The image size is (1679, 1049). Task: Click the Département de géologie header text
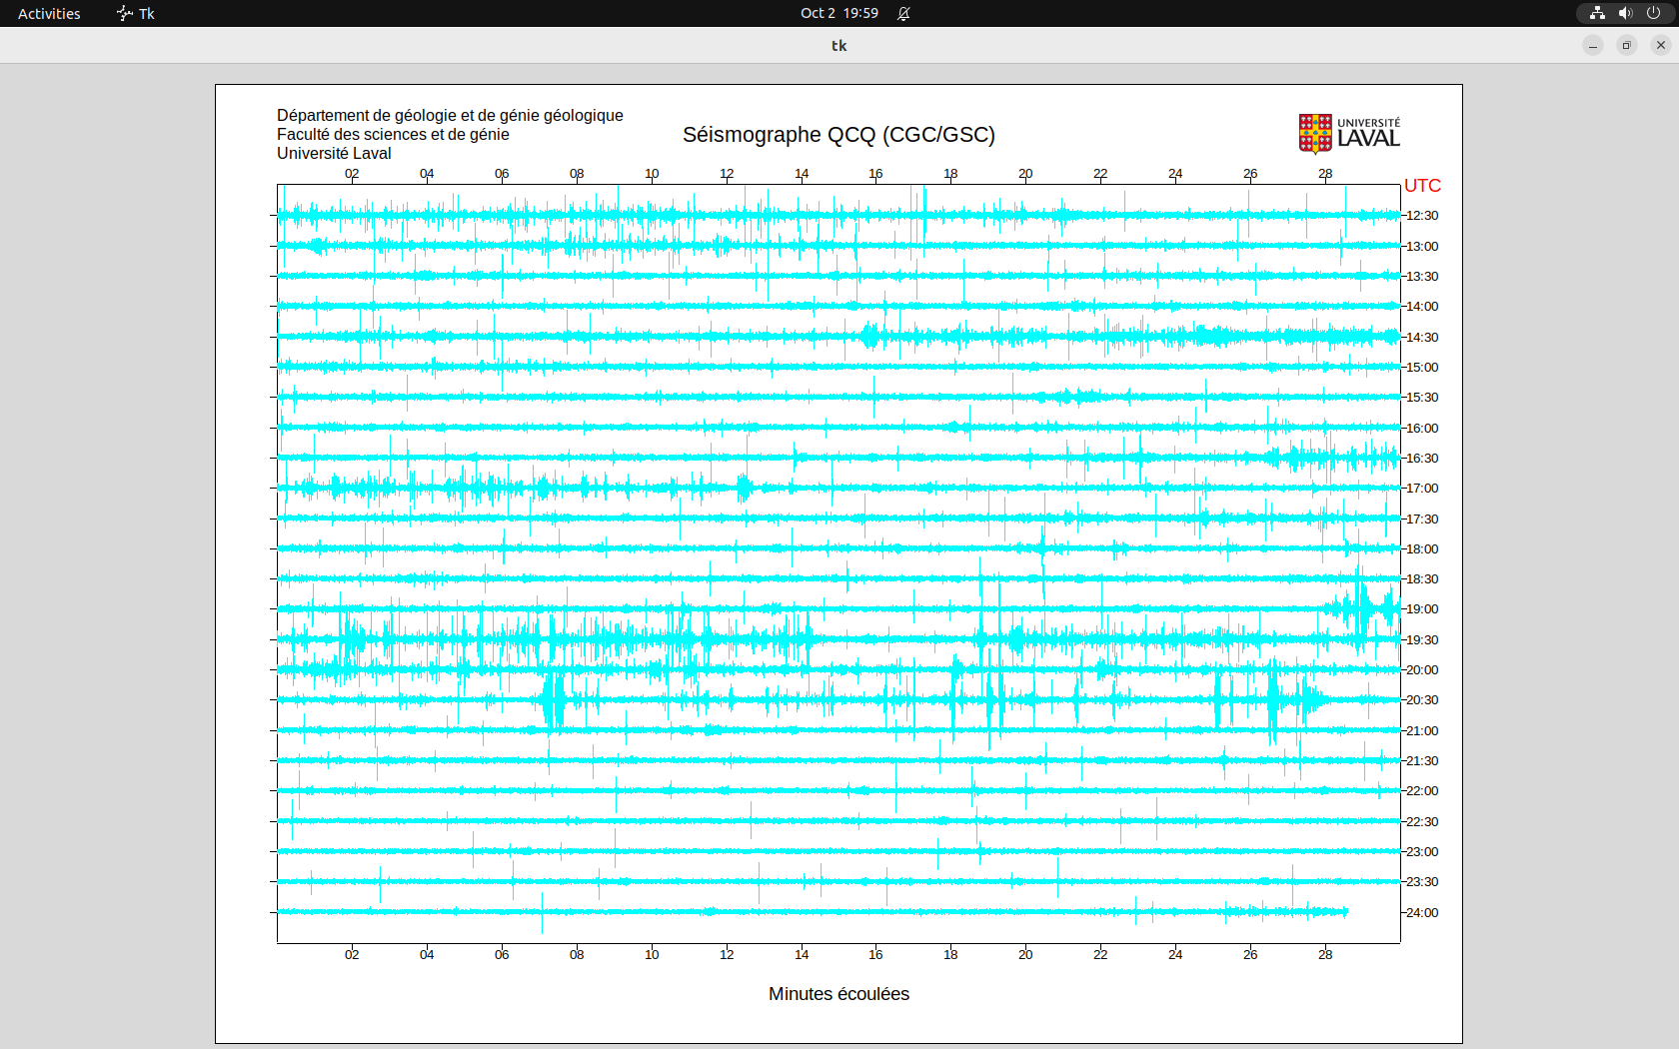click(450, 116)
